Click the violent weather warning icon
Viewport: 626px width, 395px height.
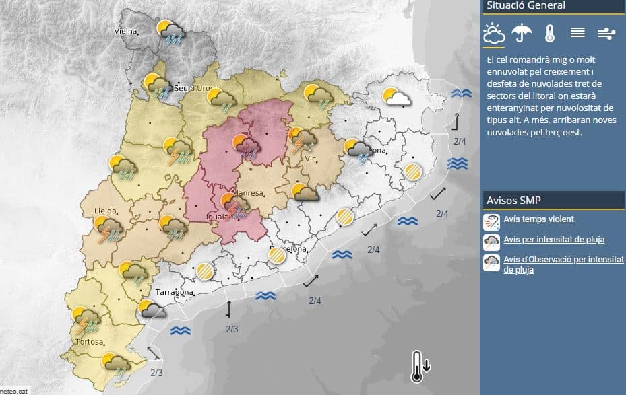click(491, 221)
